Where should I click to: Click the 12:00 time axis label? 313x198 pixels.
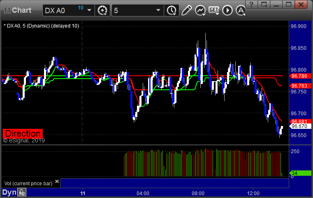[253, 193]
